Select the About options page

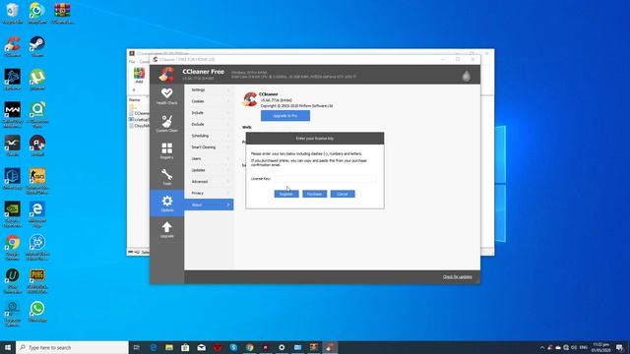click(209, 205)
